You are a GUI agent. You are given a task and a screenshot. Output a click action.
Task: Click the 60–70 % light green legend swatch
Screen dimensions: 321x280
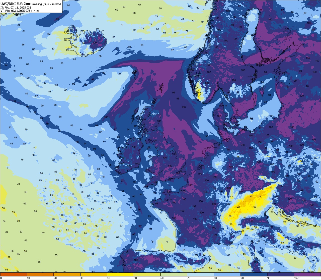coord(174,274)
